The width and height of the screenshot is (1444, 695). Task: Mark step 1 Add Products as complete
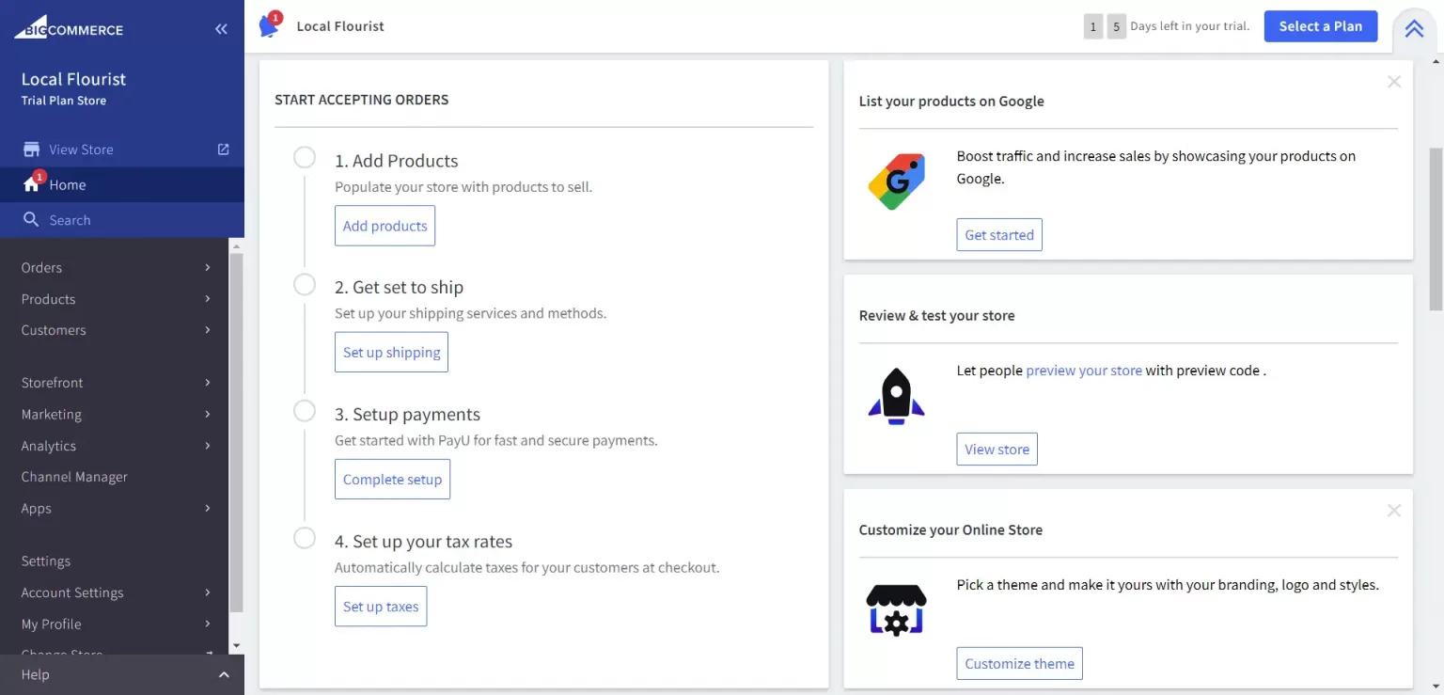(x=304, y=157)
